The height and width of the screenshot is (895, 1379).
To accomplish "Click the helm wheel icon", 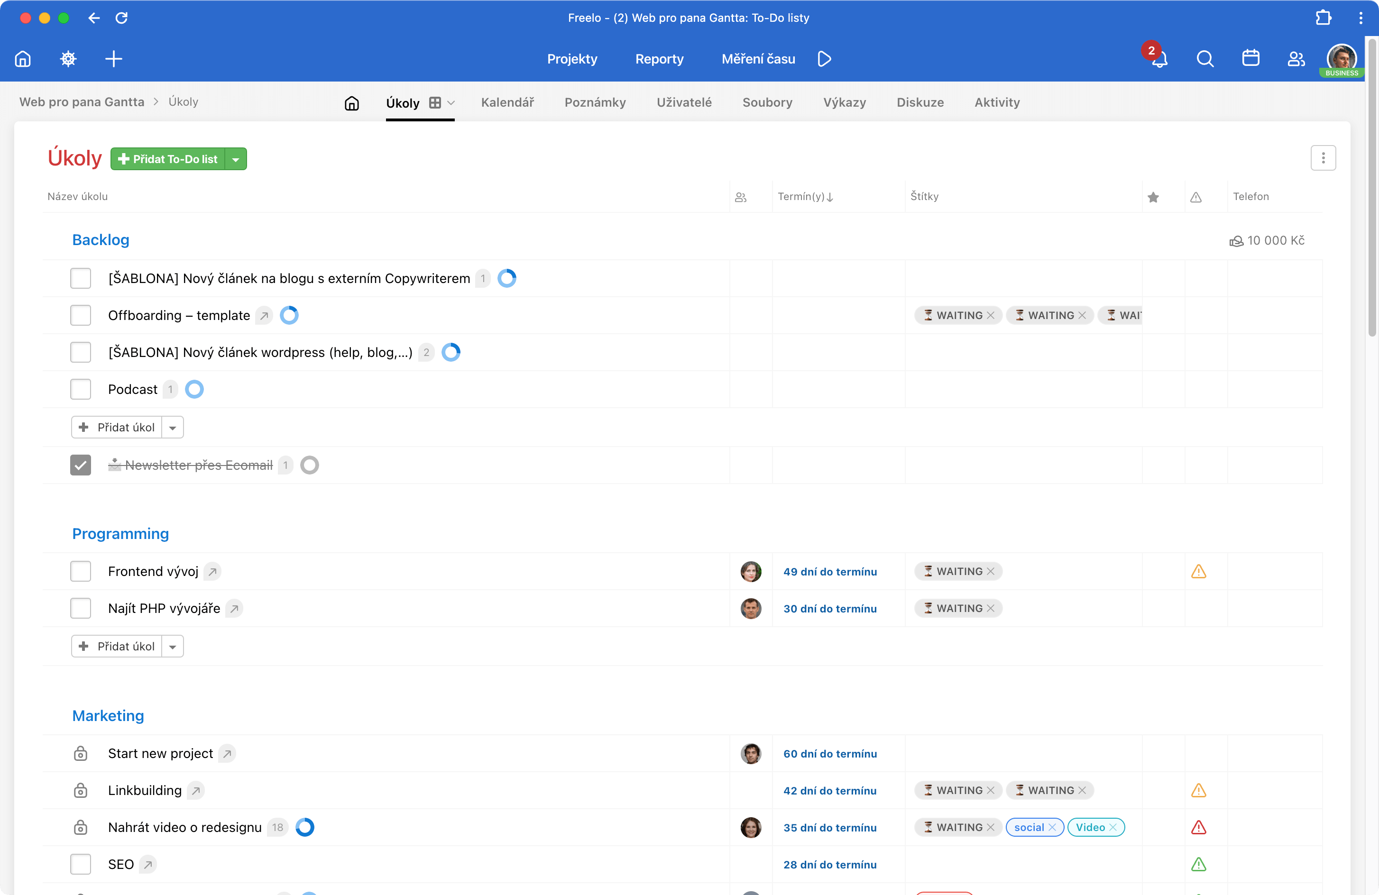I will 68,58.
